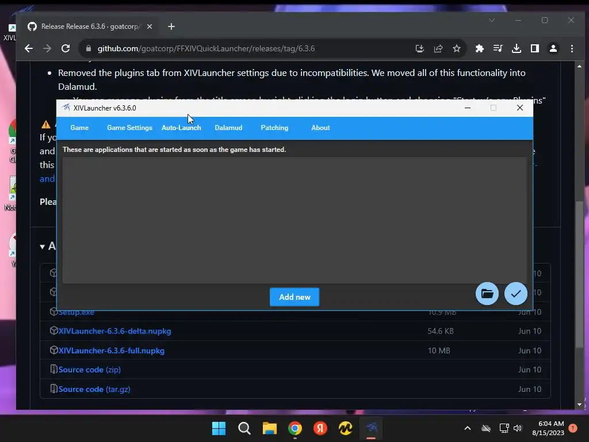The height and width of the screenshot is (442, 589).
Task: Open the Chrome profile avatar icon
Action: click(x=553, y=48)
